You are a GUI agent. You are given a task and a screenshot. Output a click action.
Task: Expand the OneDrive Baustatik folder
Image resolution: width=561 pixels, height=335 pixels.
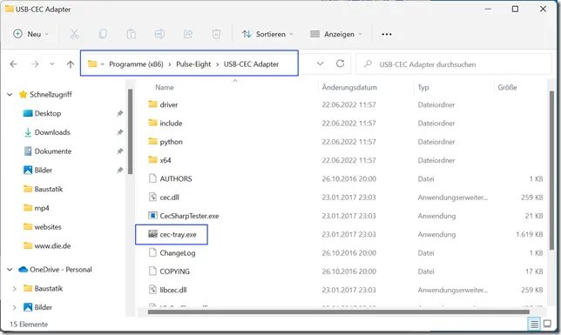(14, 288)
